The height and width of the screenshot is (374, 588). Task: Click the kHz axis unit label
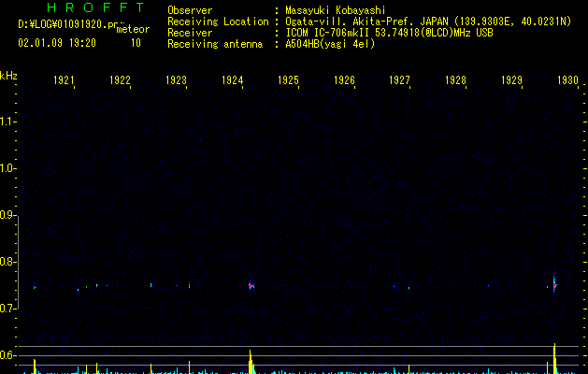(x=8, y=76)
